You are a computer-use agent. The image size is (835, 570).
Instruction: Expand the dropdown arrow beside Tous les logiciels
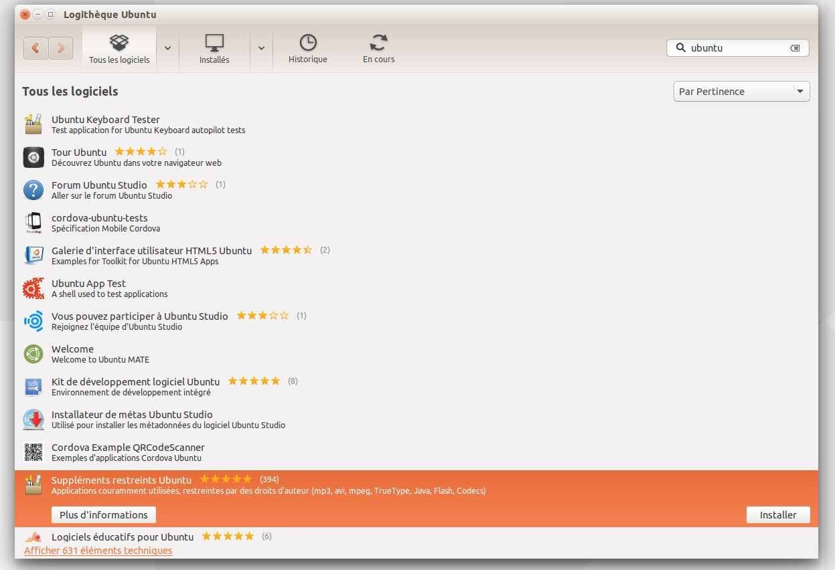pyautogui.click(x=167, y=48)
